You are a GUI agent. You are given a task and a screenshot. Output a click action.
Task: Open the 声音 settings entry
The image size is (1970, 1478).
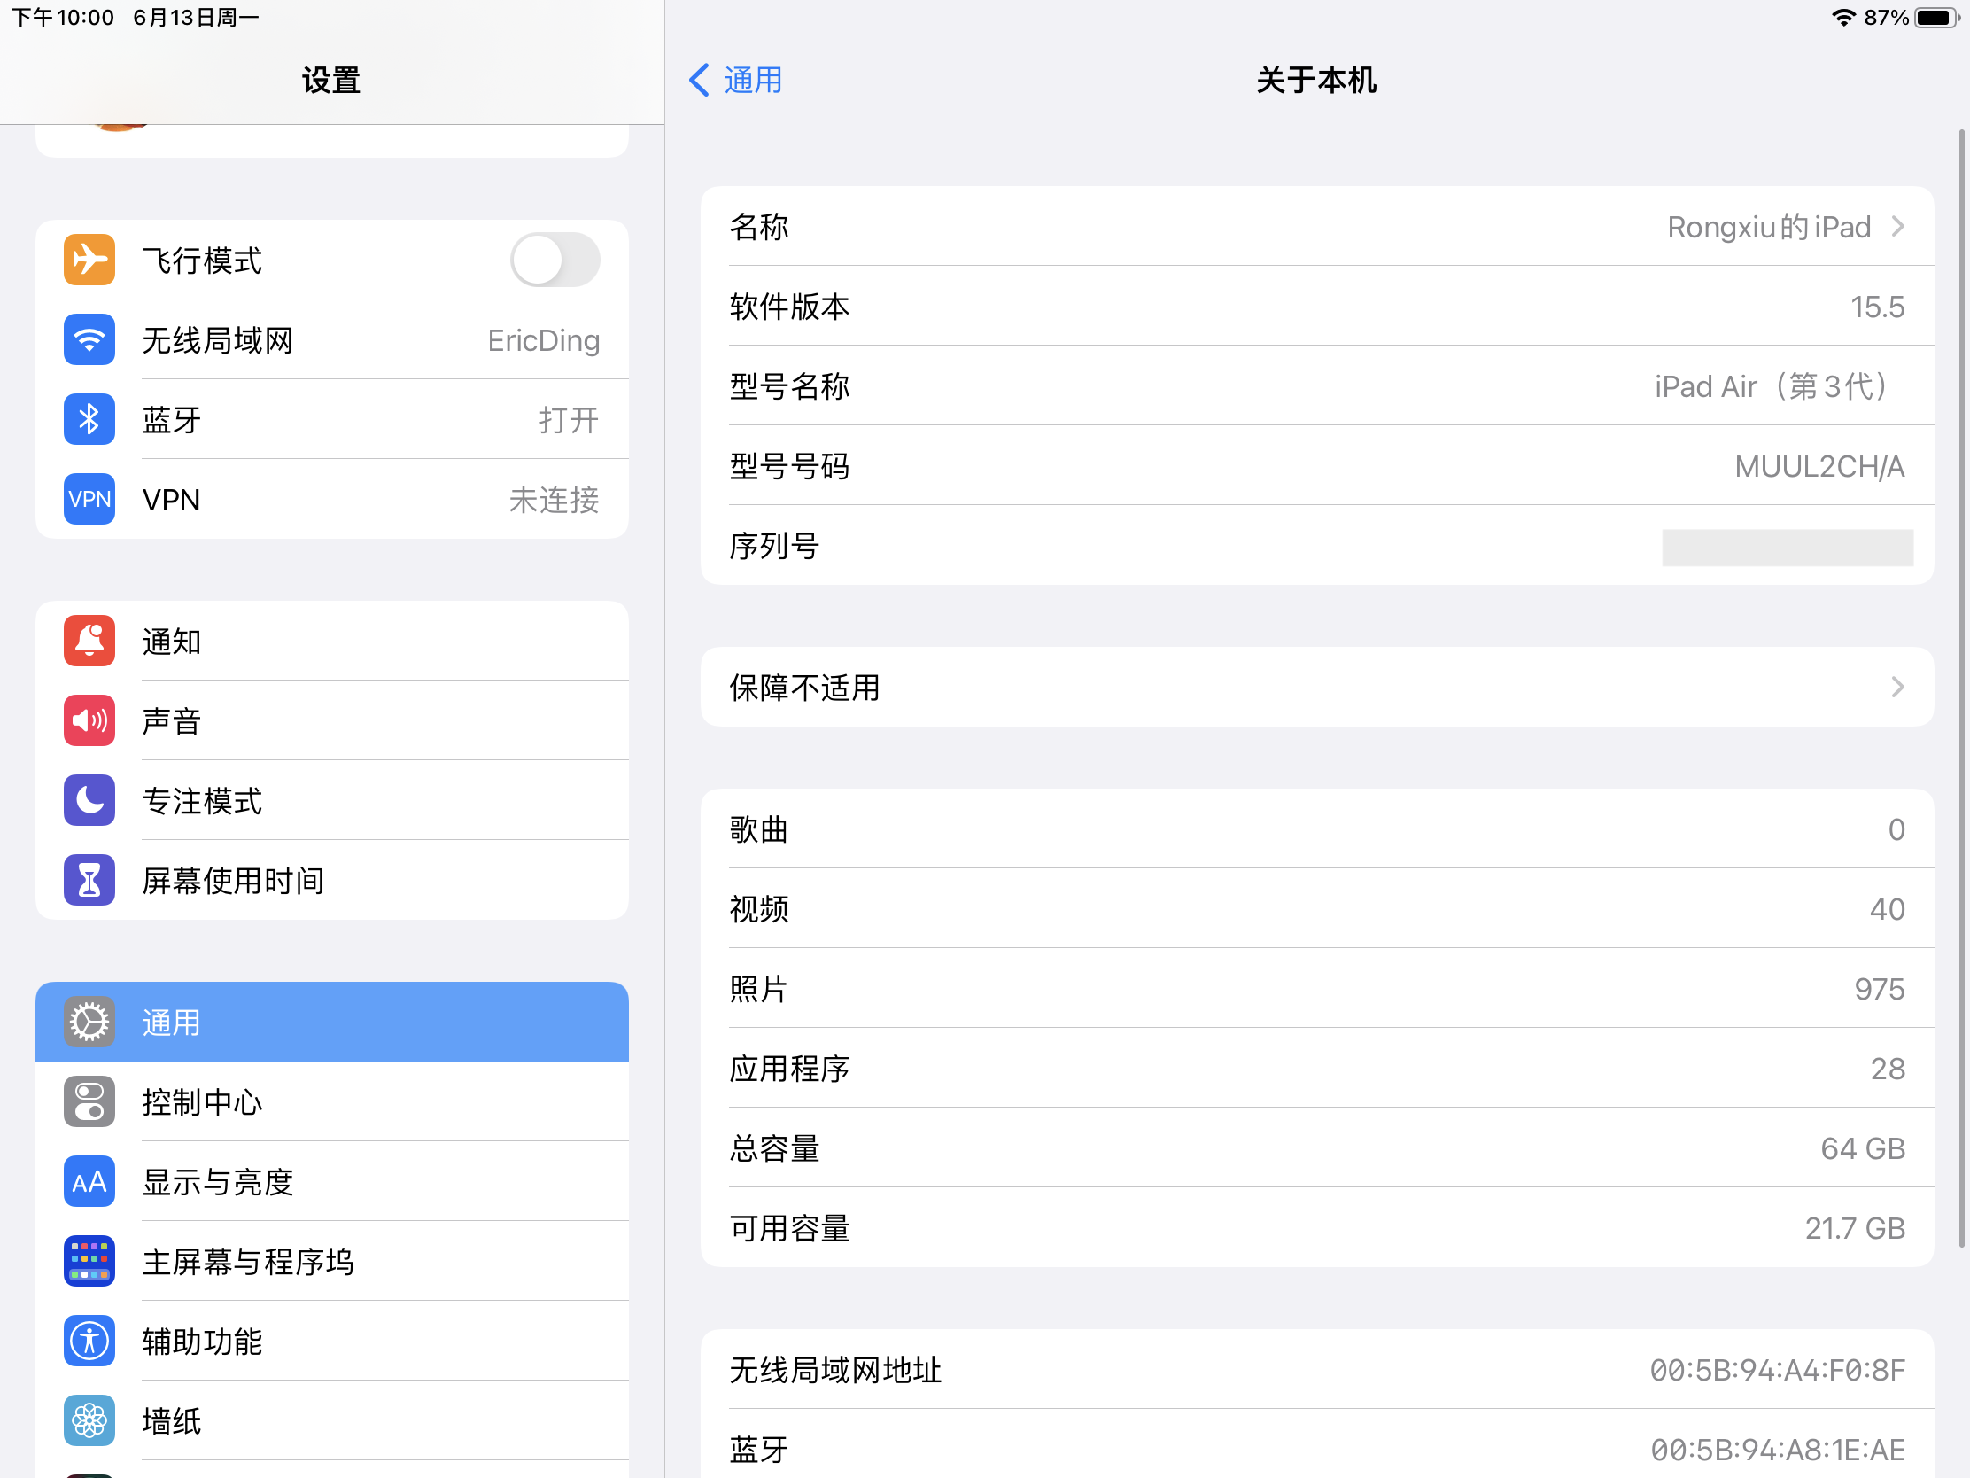(x=172, y=720)
